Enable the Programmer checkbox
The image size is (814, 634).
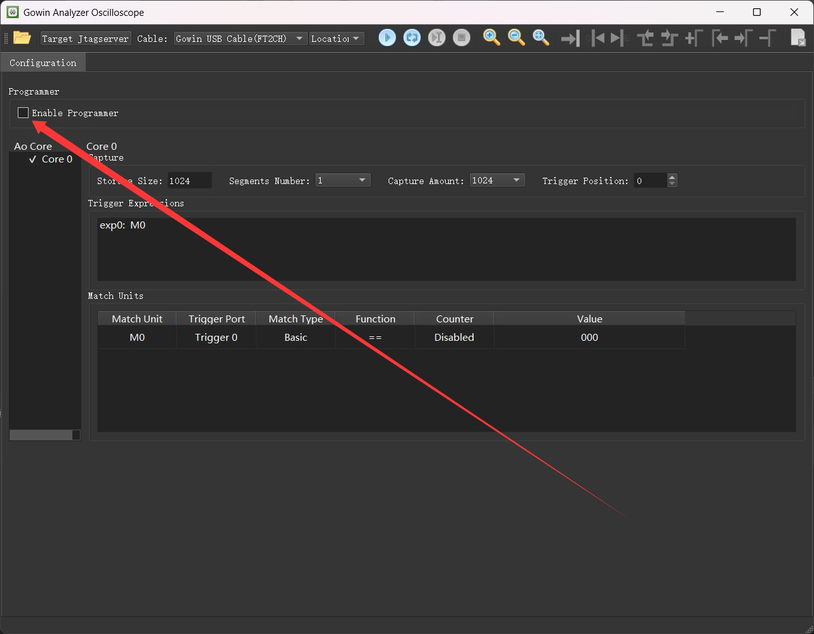[23, 113]
